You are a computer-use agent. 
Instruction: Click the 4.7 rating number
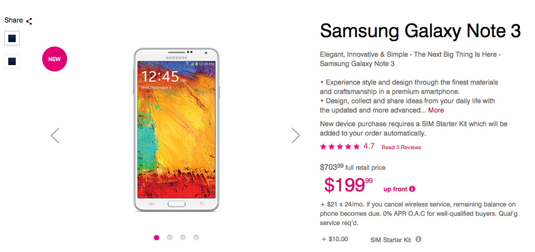(369, 146)
